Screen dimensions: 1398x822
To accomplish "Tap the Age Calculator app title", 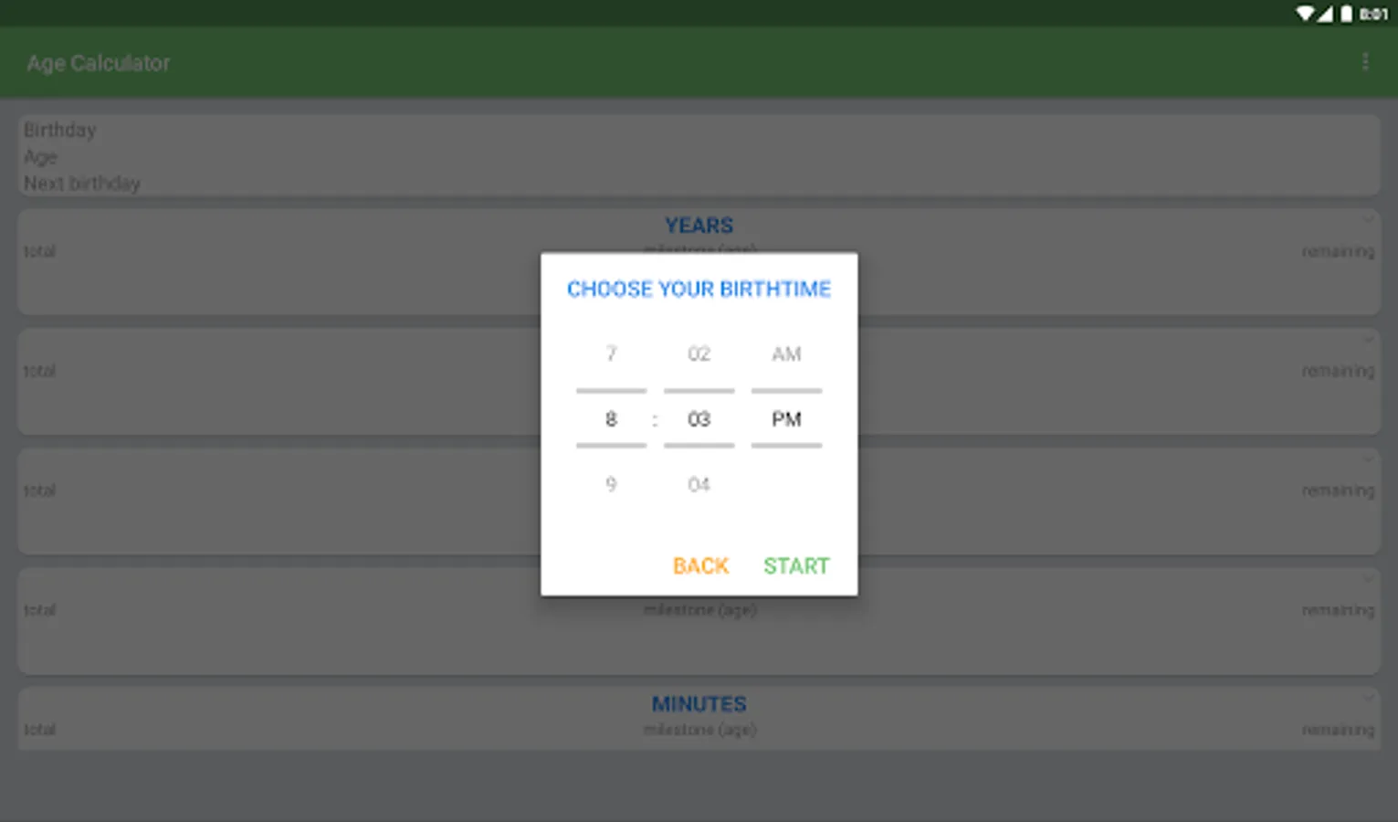I will (x=99, y=63).
